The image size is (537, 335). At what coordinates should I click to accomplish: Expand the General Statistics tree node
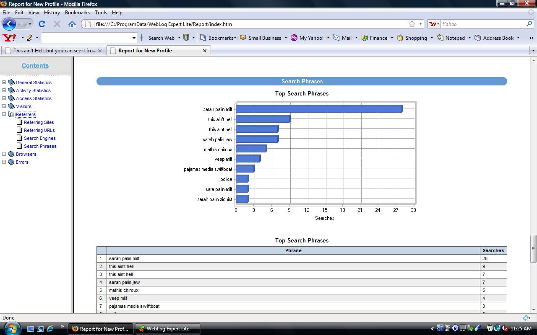click(x=4, y=82)
